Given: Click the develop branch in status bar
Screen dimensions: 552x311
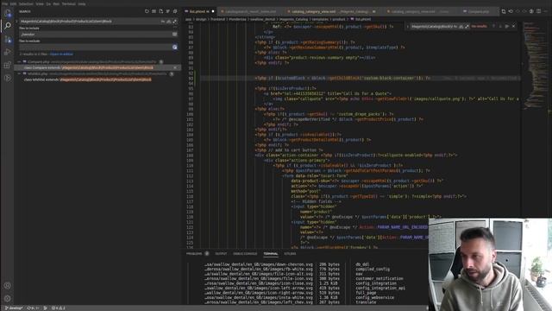Looking at the screenshot, I should 14,308.
